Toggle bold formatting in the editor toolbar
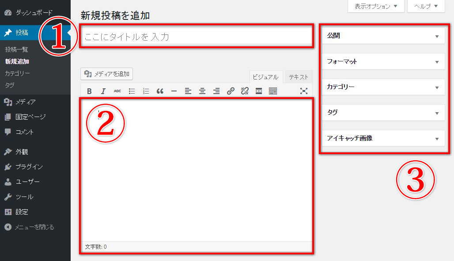 [89, 91]
